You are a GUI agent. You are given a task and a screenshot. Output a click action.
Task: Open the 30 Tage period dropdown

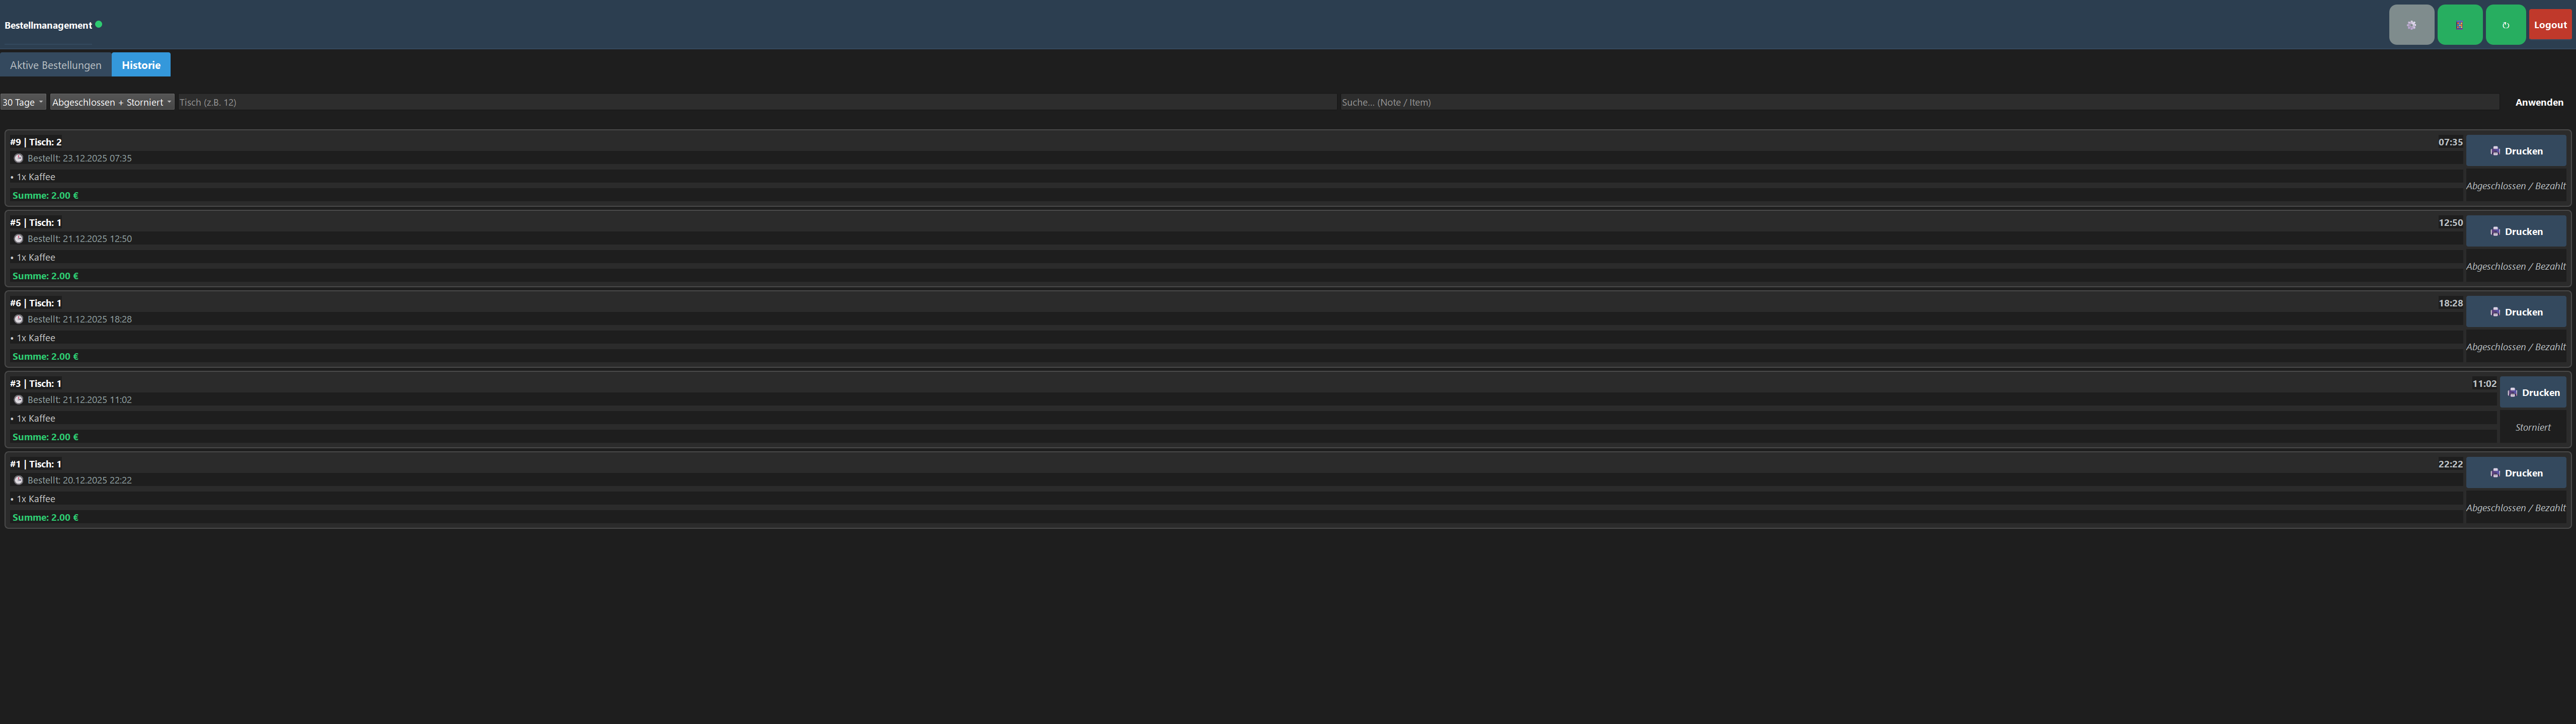(x=22, y=102)
